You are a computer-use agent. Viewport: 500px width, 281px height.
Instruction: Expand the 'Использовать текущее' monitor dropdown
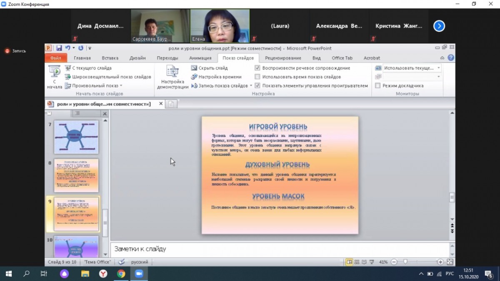(438, 68)
